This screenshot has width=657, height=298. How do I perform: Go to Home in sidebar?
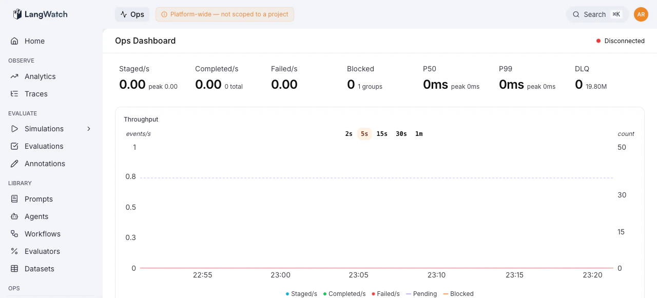pos(51,41)
